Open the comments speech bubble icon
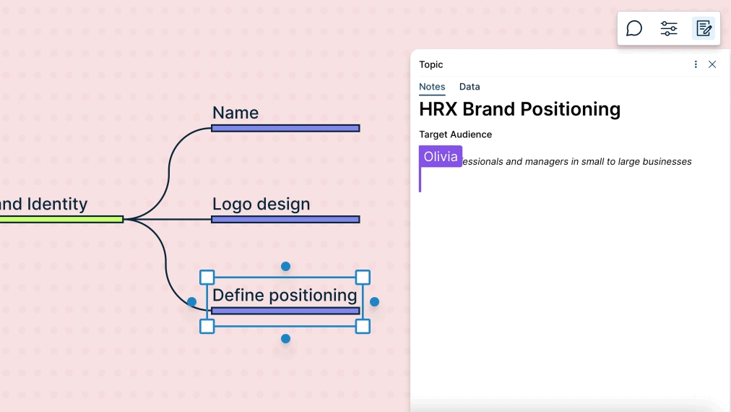This screenshot has width=731, height=412. coord(634,28)
